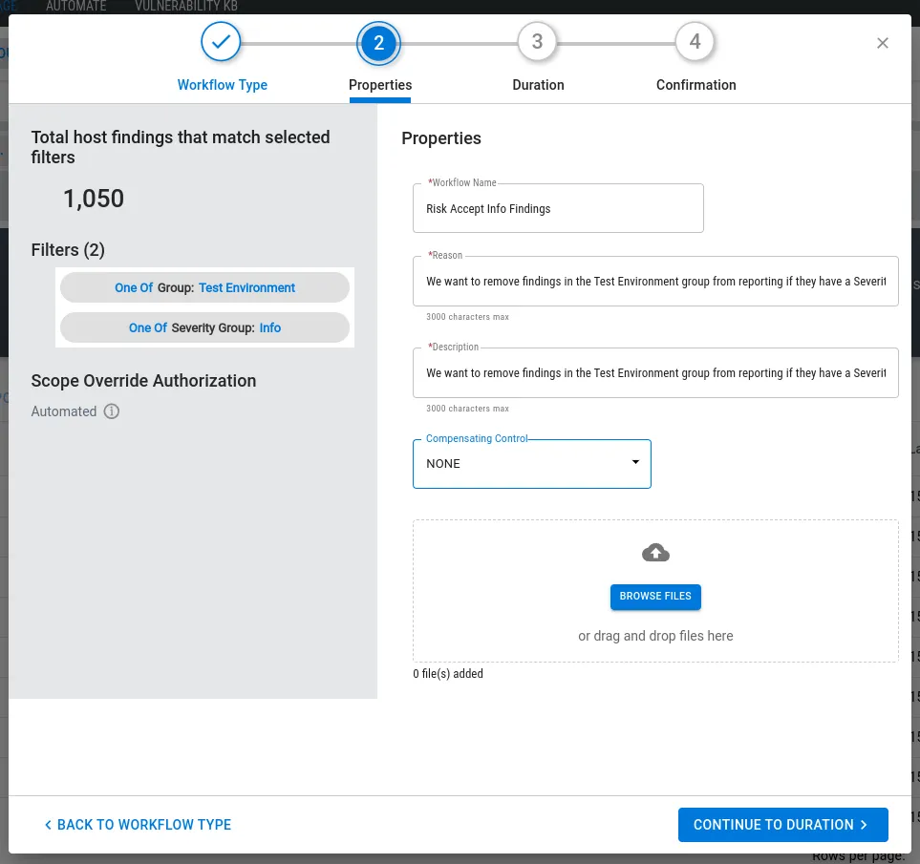920x864 pixels.
Task: Click the back chevron beside Back to Workflow Type
Action: 48,825
